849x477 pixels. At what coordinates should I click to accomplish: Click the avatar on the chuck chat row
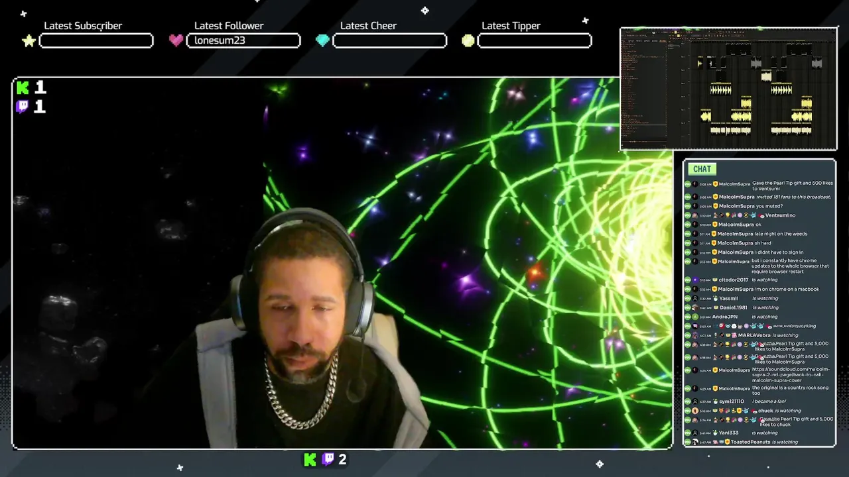click(694, 411)
